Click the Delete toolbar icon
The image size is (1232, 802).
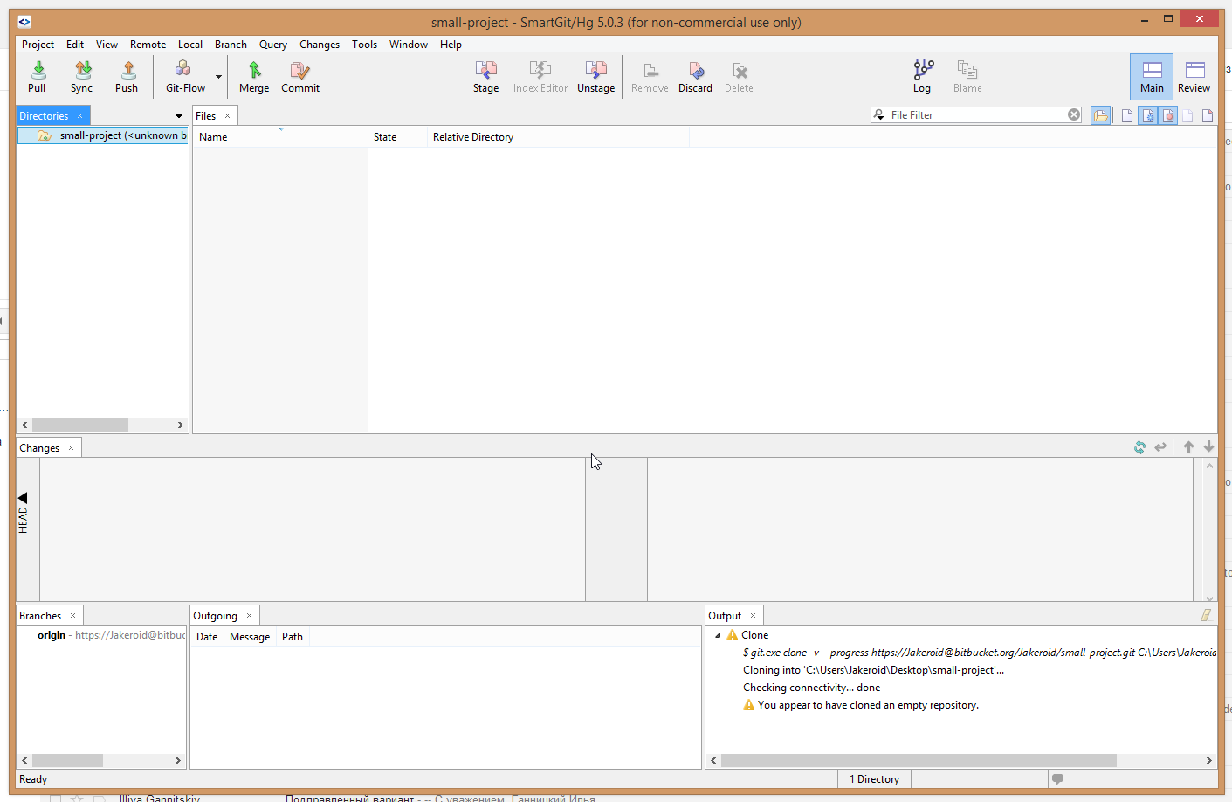pyautogui.click(x=739, y=76)
